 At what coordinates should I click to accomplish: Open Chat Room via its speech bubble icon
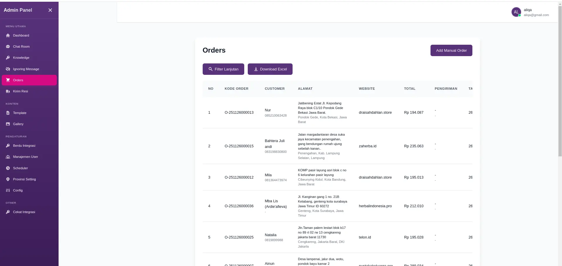(8, 46)
